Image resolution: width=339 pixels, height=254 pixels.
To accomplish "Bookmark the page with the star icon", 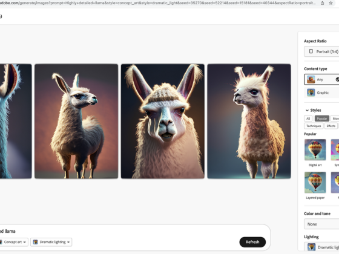I will coord(331,3).
